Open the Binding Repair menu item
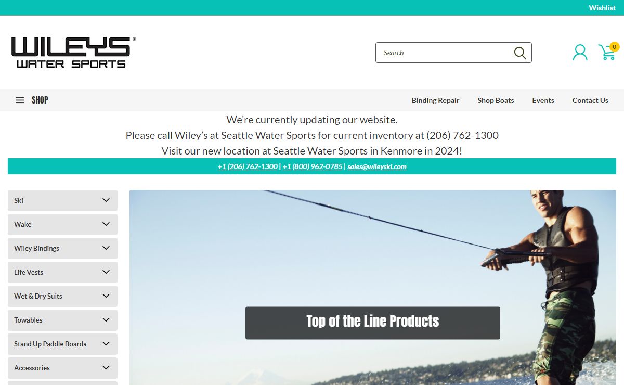 click(435, 100)
